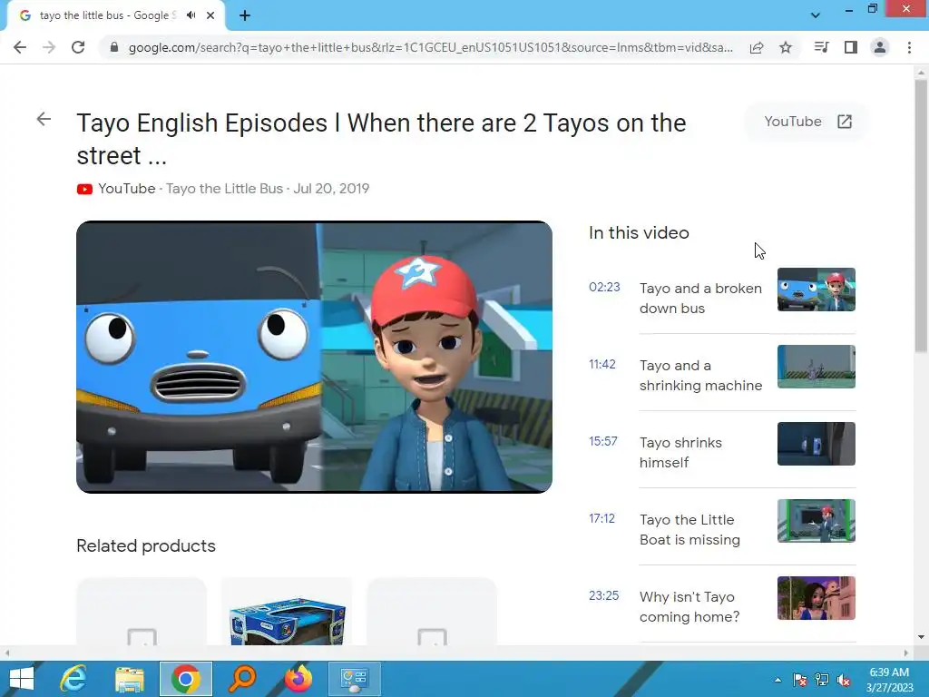929x697 pixels.
Task: Click the YouTube source link under title
Action: tap(127, 189)
